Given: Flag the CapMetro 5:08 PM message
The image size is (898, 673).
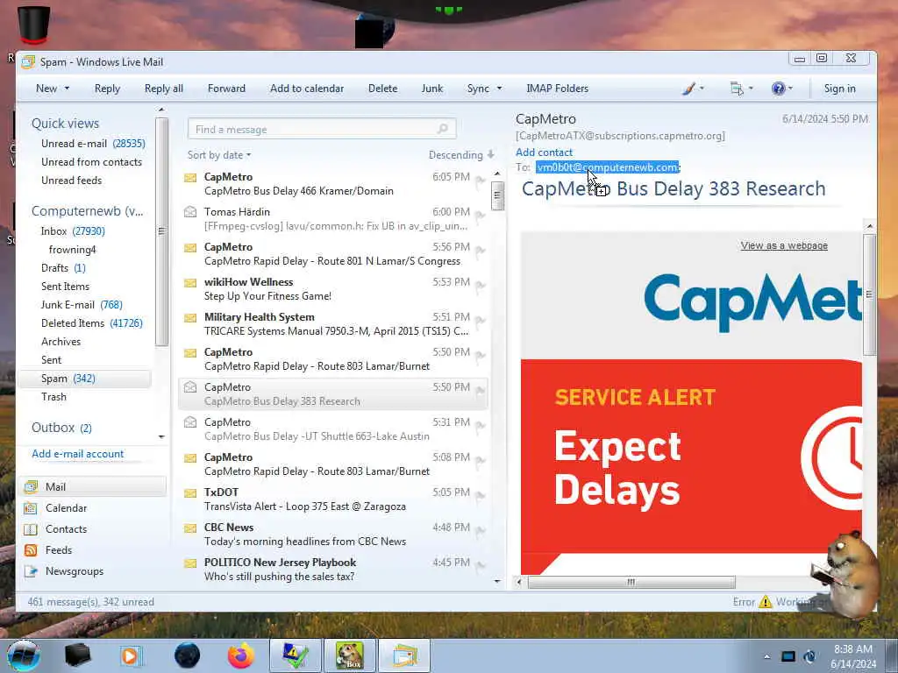Looking at the screenshot, I should click(x=480, y=463).
